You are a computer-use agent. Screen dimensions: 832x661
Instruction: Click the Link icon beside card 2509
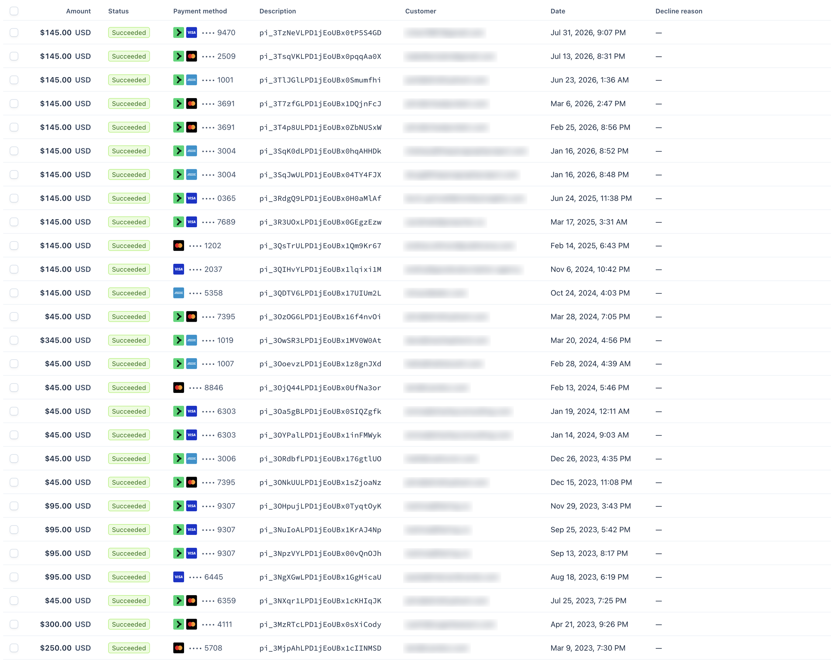178,56
